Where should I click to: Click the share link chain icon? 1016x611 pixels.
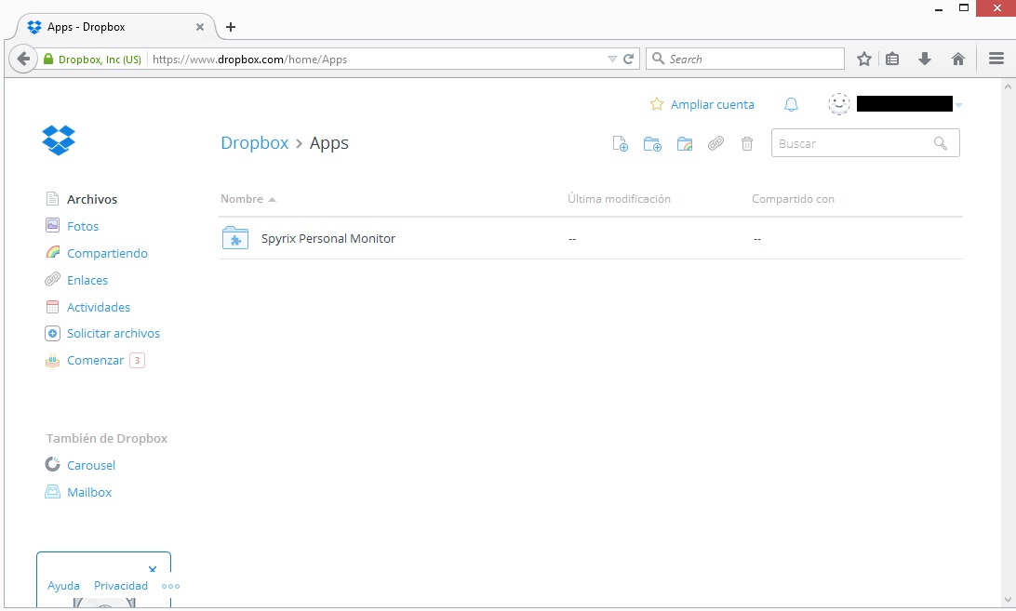point(715,143)
